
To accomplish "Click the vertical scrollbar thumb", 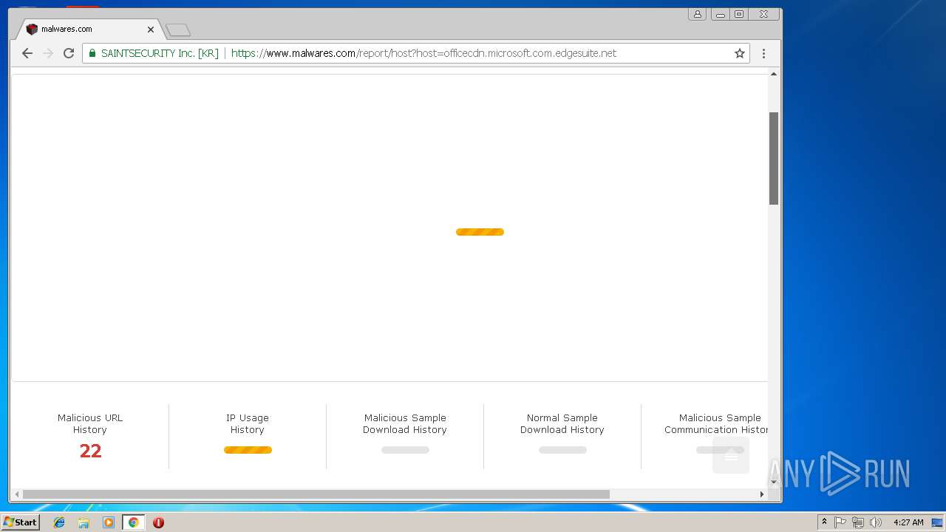I will tap(774, 158).
